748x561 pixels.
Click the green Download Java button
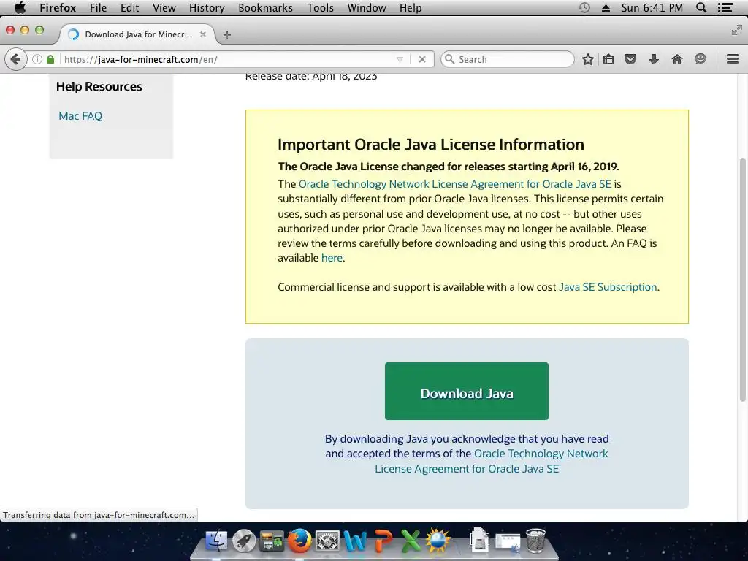(467, 392)
